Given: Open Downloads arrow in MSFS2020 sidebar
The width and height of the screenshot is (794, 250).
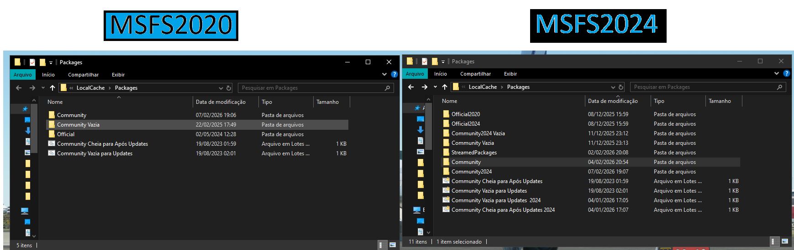Looking at the screenshot, I should (27, 131).
